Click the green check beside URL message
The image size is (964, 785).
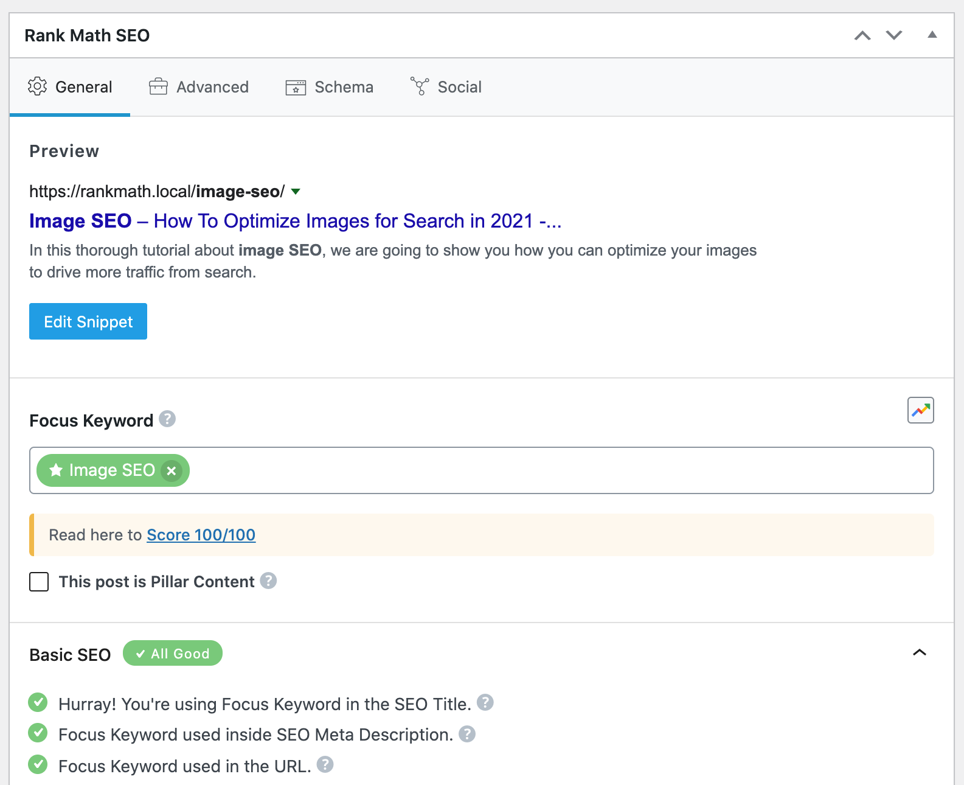(x=38, y=764)
